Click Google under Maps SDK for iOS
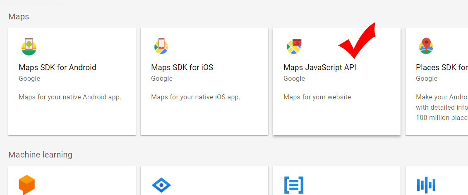This screenshot has width=468, height=195. coord(162,79)
